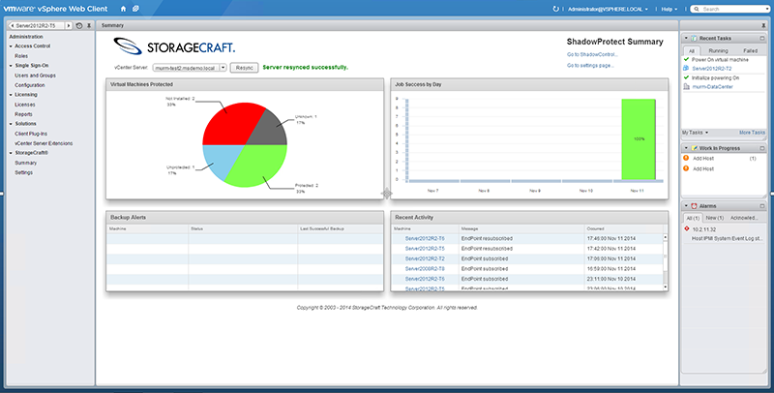This screenshot has width=774, height=393.
Task: Open the search box options dropdown arrow
Action: [x=768, y=9]
